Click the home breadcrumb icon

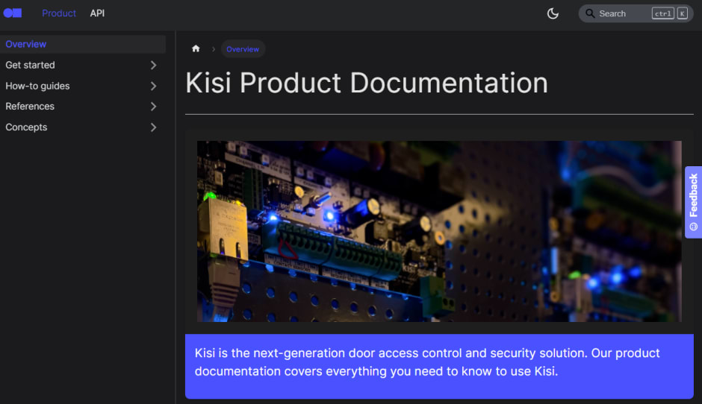[x=196, y=48]
